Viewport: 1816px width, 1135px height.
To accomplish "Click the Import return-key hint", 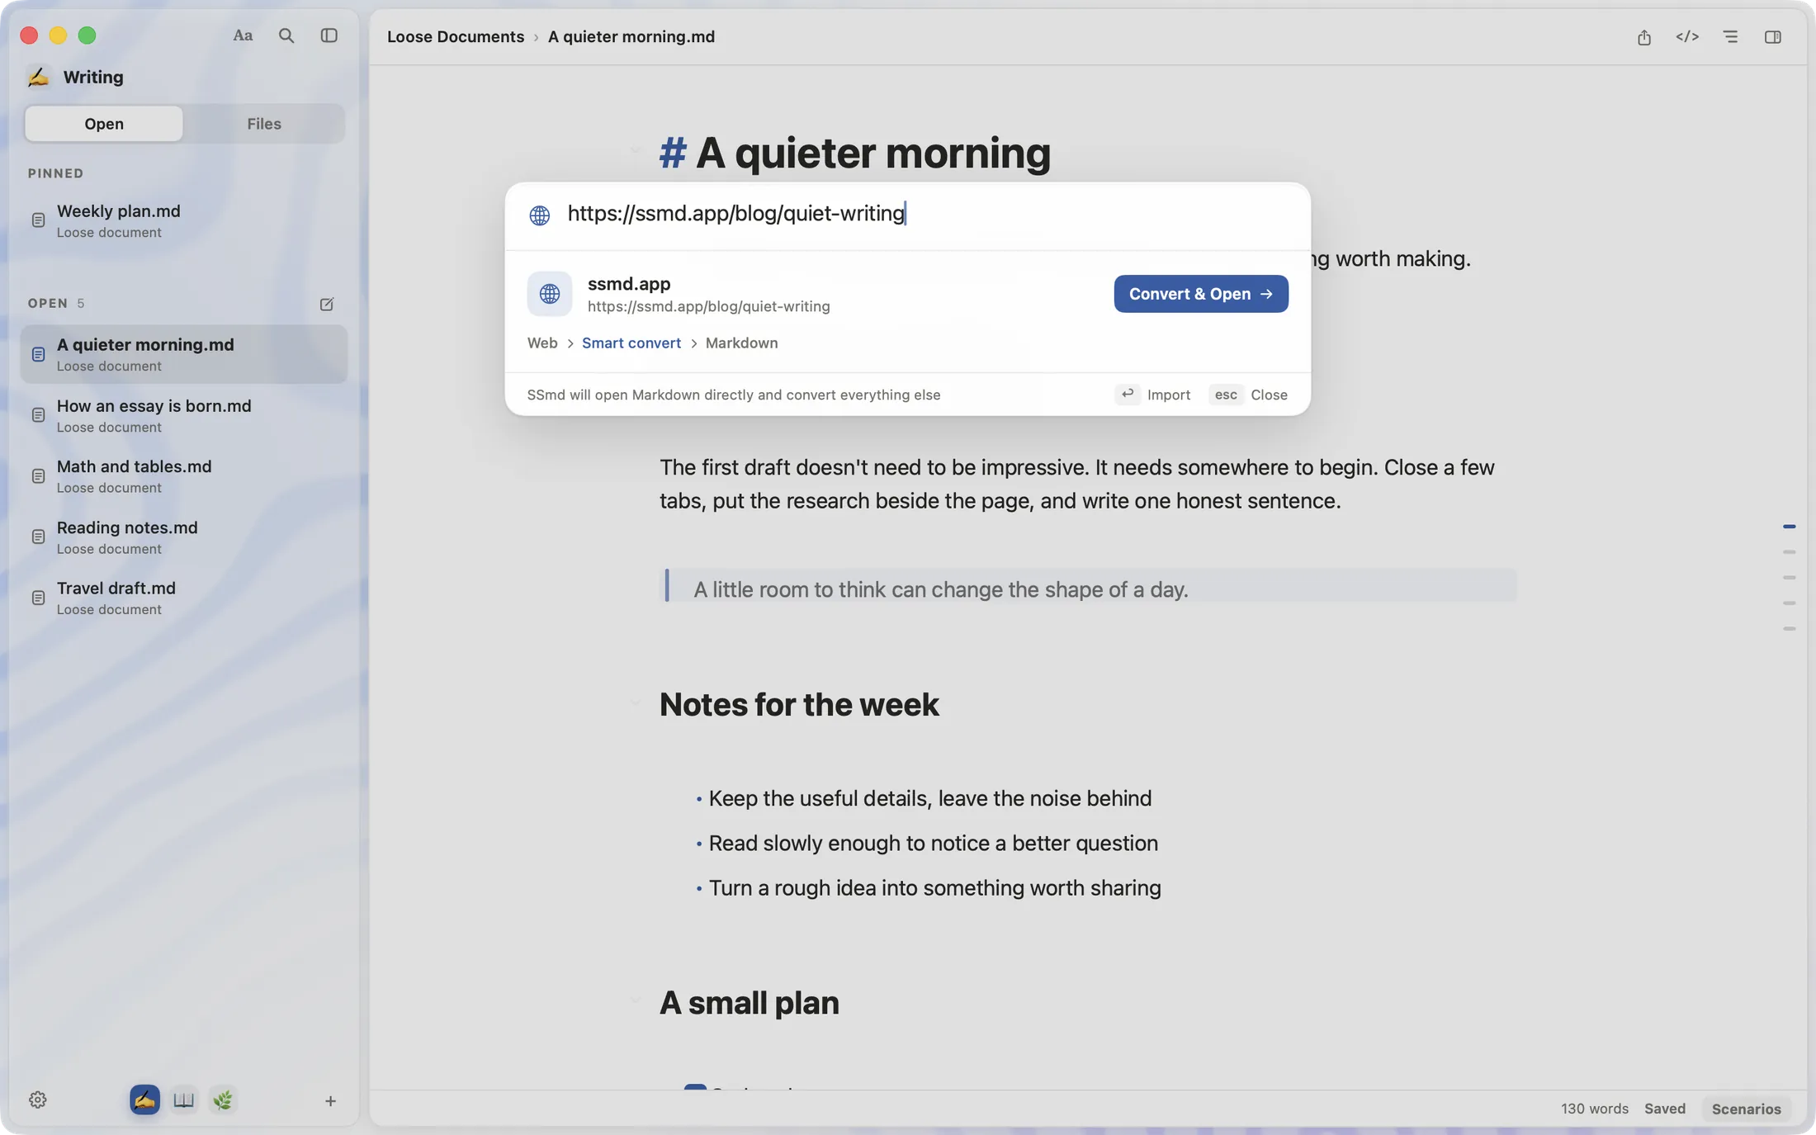I will (x=1152, y=395).
